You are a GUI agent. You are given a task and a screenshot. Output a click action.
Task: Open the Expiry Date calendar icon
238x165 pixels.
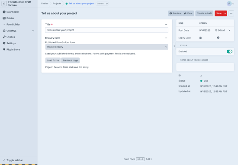pos(200,38)
